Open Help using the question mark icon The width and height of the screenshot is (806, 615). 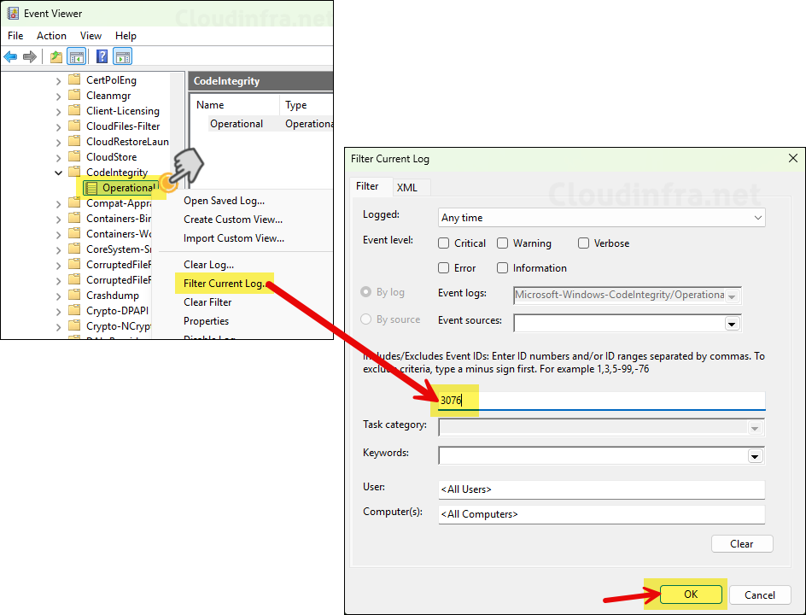click(102, 57)
